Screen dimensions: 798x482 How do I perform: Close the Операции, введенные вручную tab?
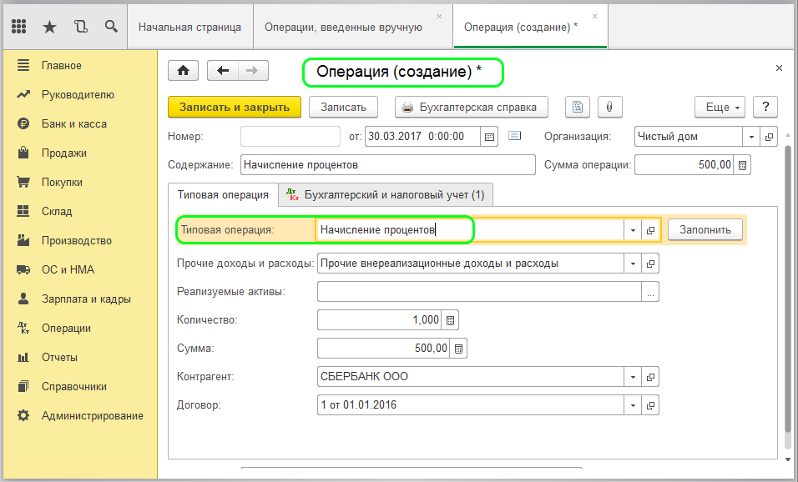(x=439, y=17)
